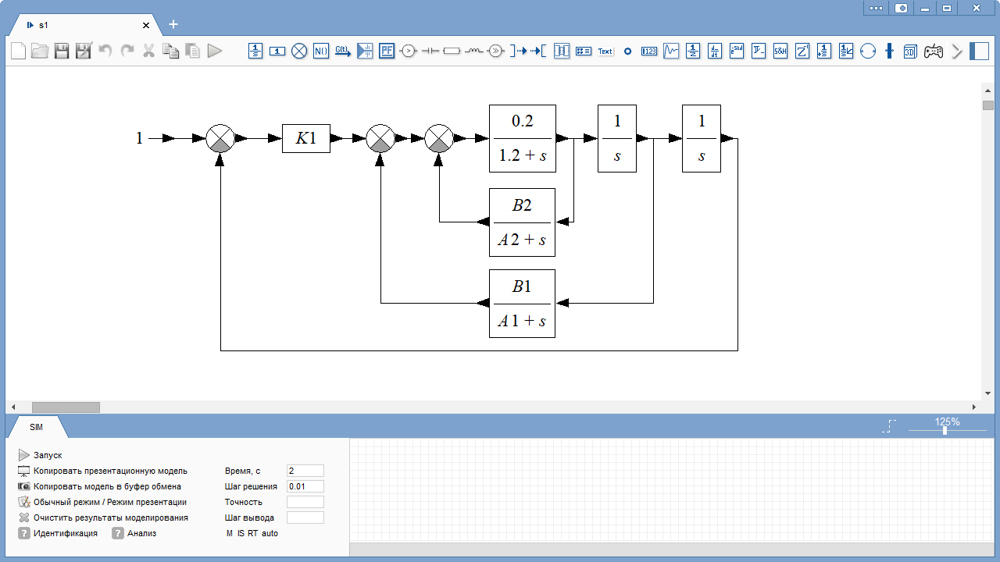Open window options three-dots button
Viewport: 1000px width, 562px height.
876,8
